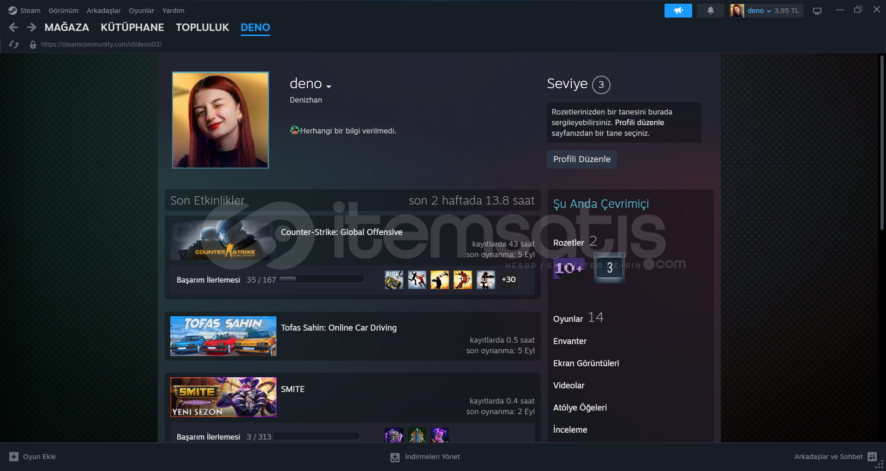Open the level 3 badge icon

click(609, 268)
